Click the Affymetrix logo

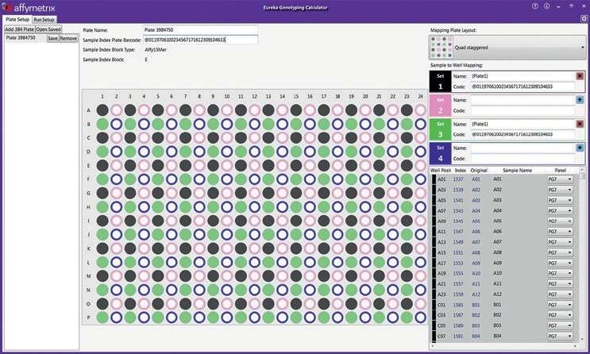(29, 7)
